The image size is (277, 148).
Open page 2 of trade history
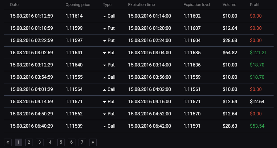29,142
